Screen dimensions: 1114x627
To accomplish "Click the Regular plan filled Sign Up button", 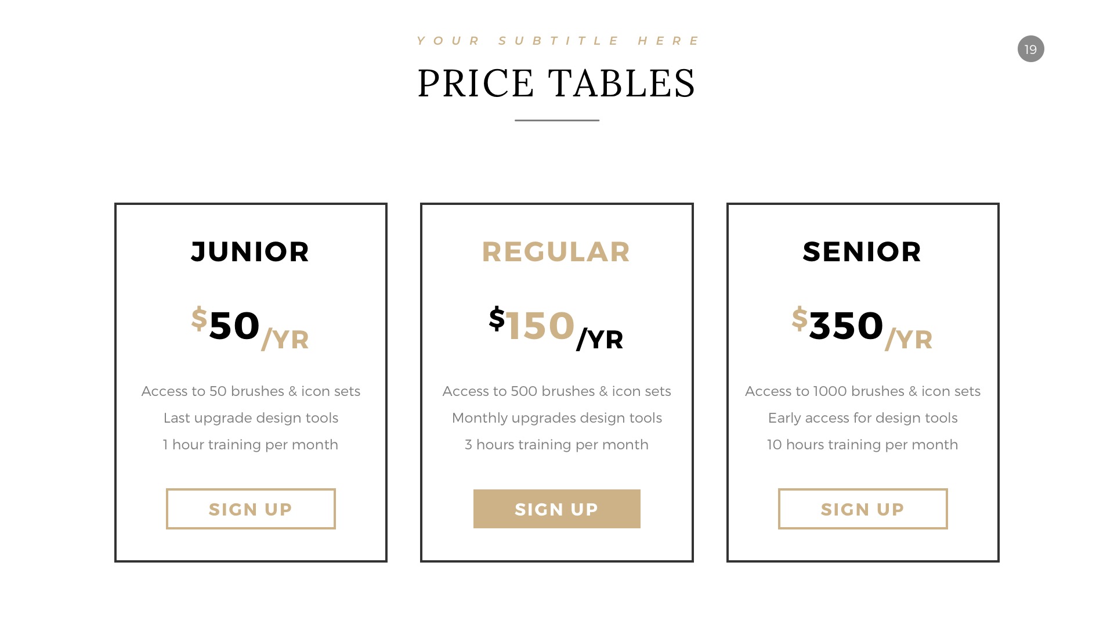I will click(557, 509).
